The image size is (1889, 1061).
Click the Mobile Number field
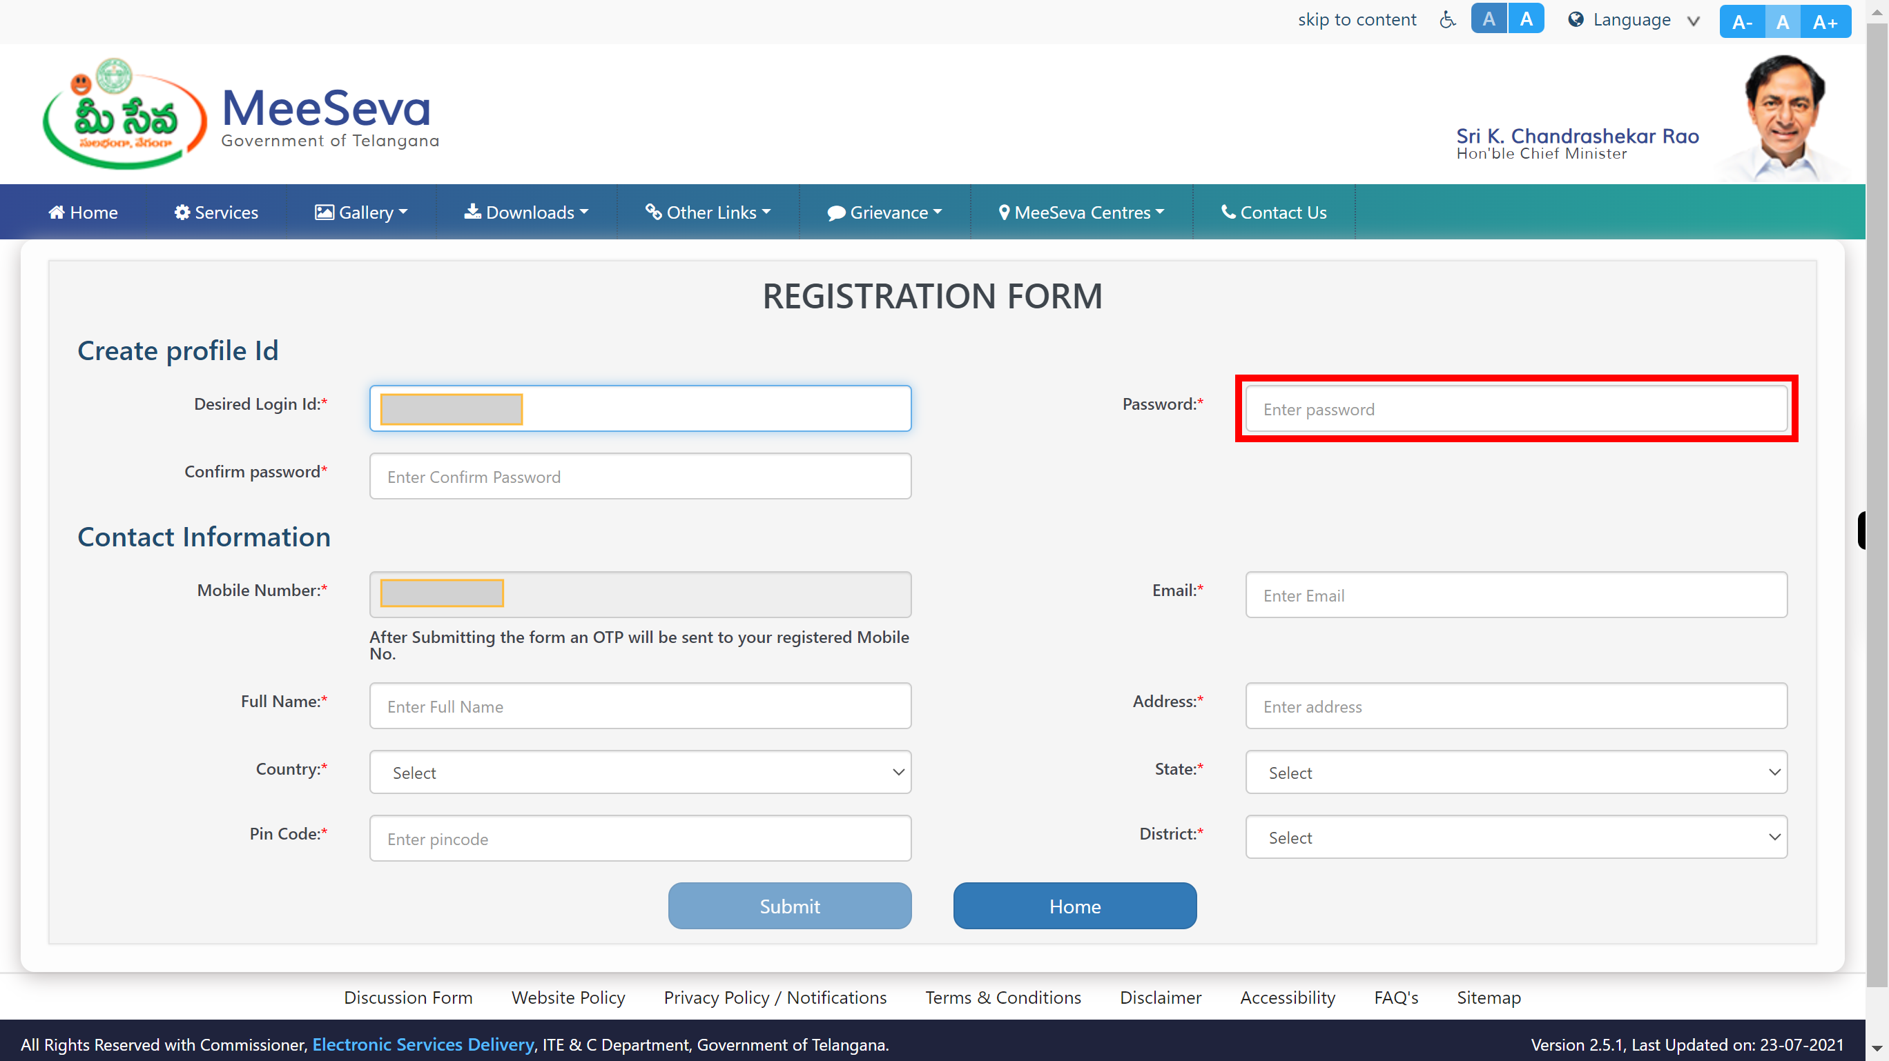point(640,594)
